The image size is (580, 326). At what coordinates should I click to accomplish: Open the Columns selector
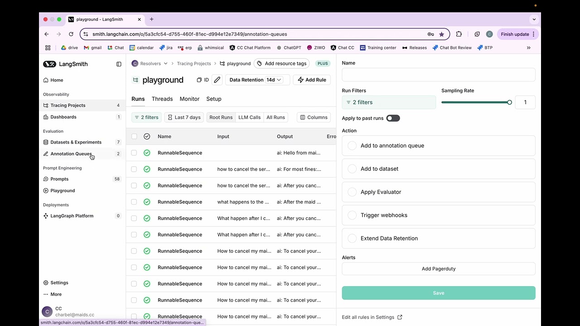pyautogui.click(x=314, y=117)
